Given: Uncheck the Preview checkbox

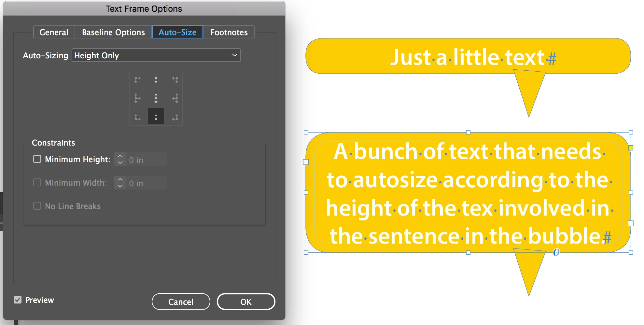Looking at the screenshot, I should (18, 300).
